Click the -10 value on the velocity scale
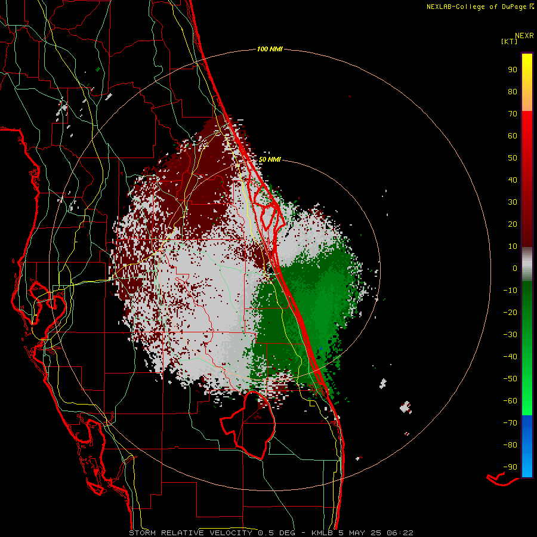The image size is (537, 537). (510, 291)
